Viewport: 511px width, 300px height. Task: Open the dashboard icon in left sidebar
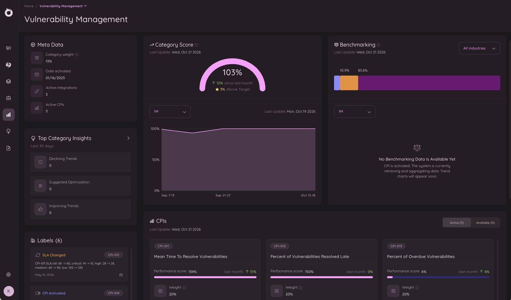click(x=8, y=48)
